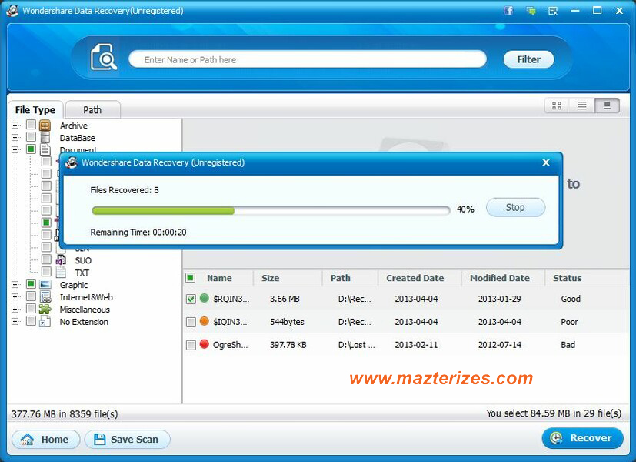
Task: Click Wondershare logo in dialog title bar
Action: click(72, 162)
